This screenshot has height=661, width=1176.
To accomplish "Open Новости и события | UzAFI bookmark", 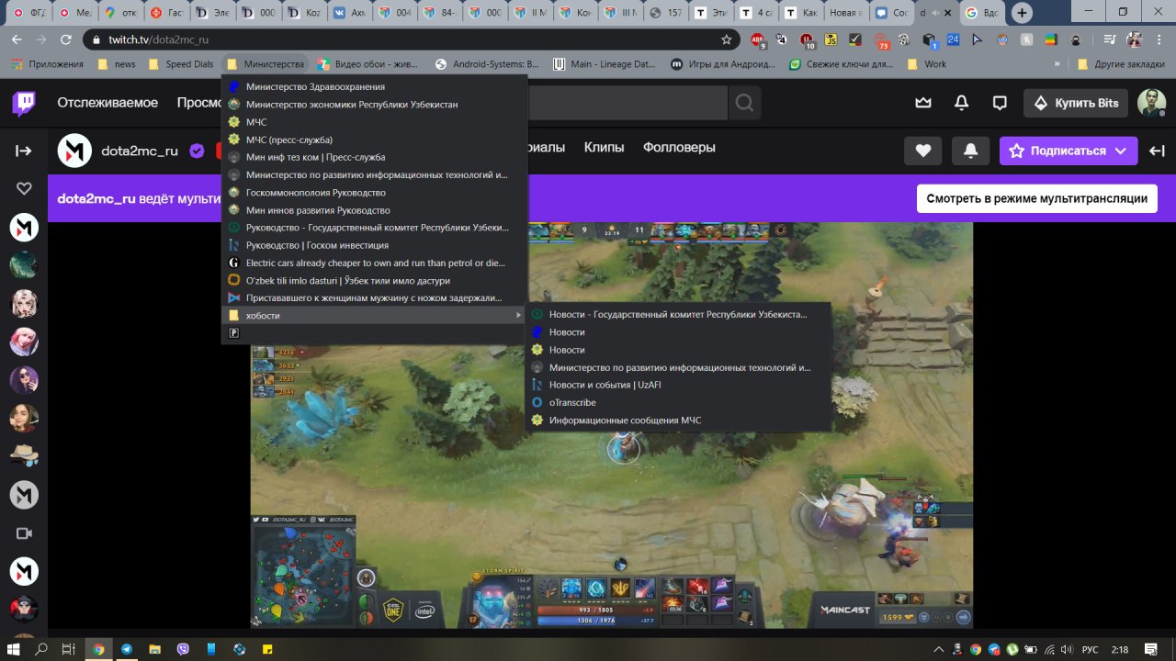I will click(x=679, y=385).
